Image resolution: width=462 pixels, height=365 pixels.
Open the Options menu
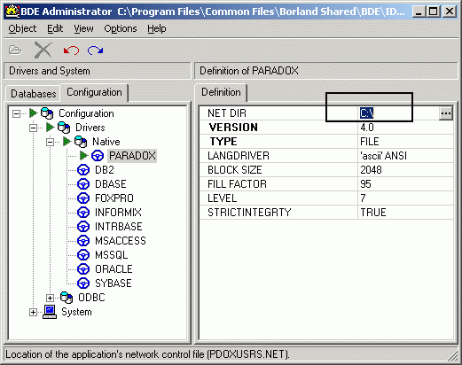click(x=121, y=28)
